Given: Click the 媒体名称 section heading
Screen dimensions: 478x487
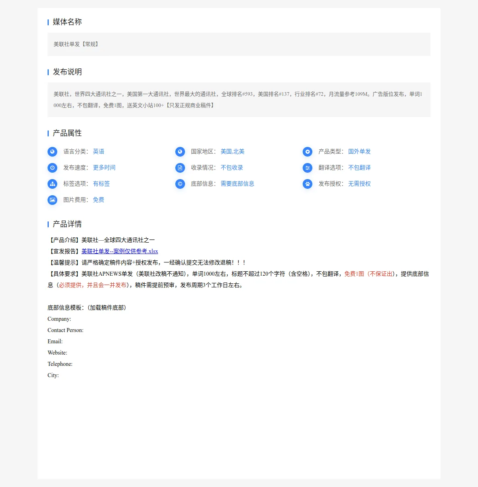Looking at the screenshot, I should [67, 22].
